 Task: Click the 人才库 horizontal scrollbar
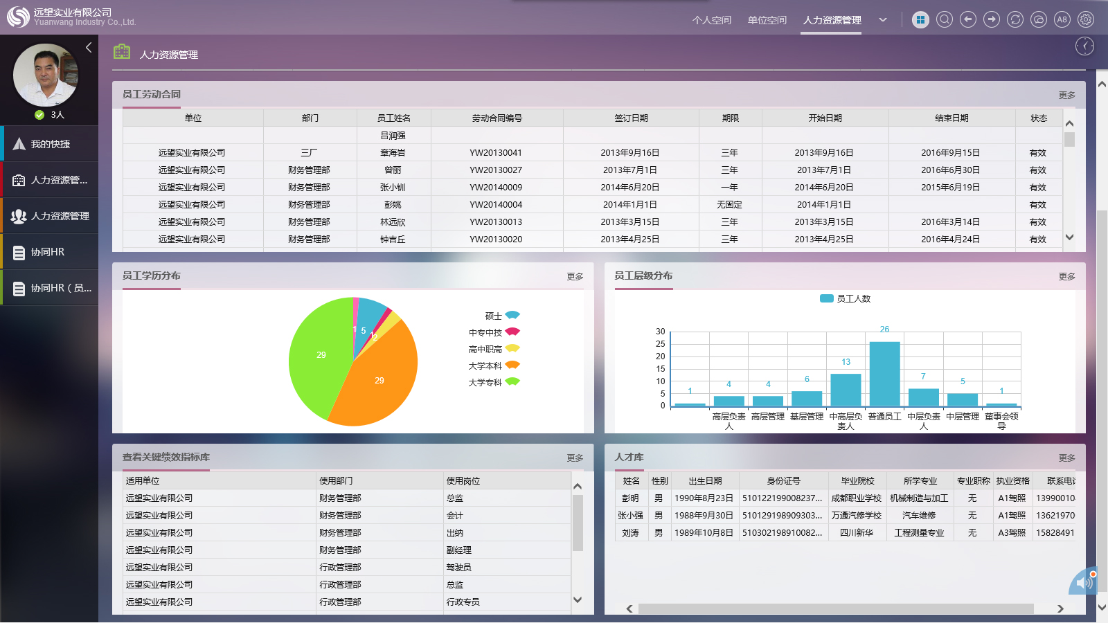tap(835, 608)
